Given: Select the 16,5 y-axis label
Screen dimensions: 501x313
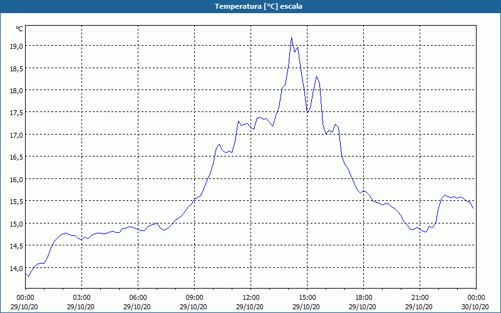Looking at the screenshot, I should (x=16, y=157).
